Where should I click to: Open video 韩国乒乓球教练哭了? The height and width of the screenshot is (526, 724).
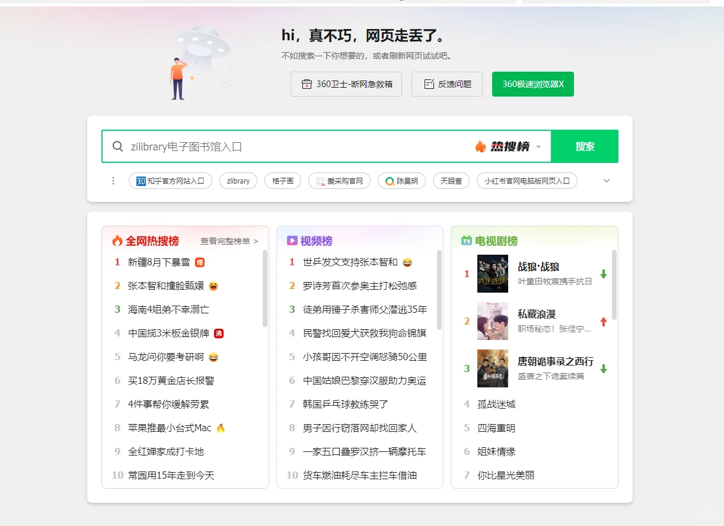tap(346, 404)
